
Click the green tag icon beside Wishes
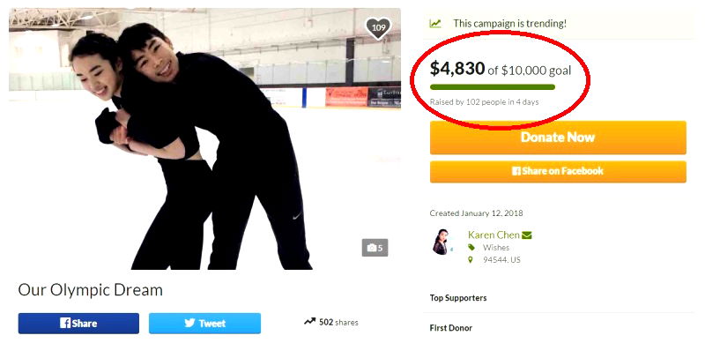[x=471, y=247]
